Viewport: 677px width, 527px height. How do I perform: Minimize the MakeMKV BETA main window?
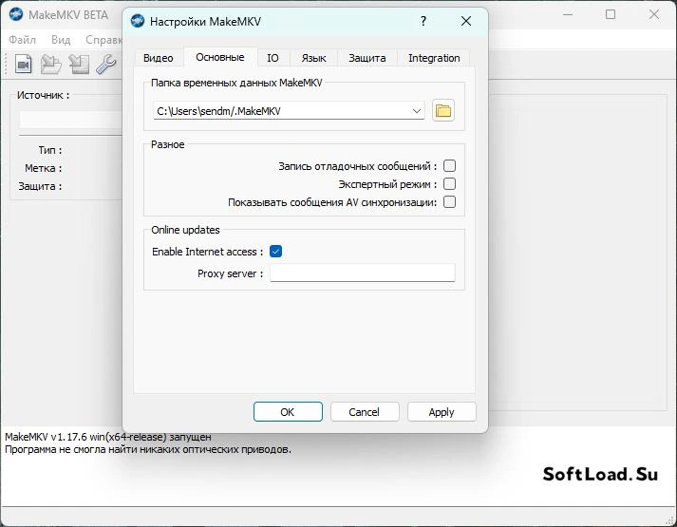(x=568, y=14)
